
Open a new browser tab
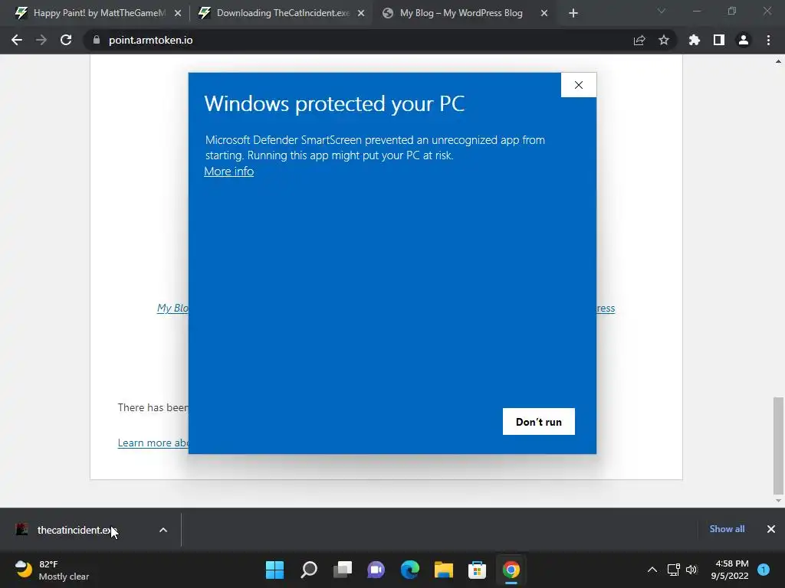coord(573,13)
